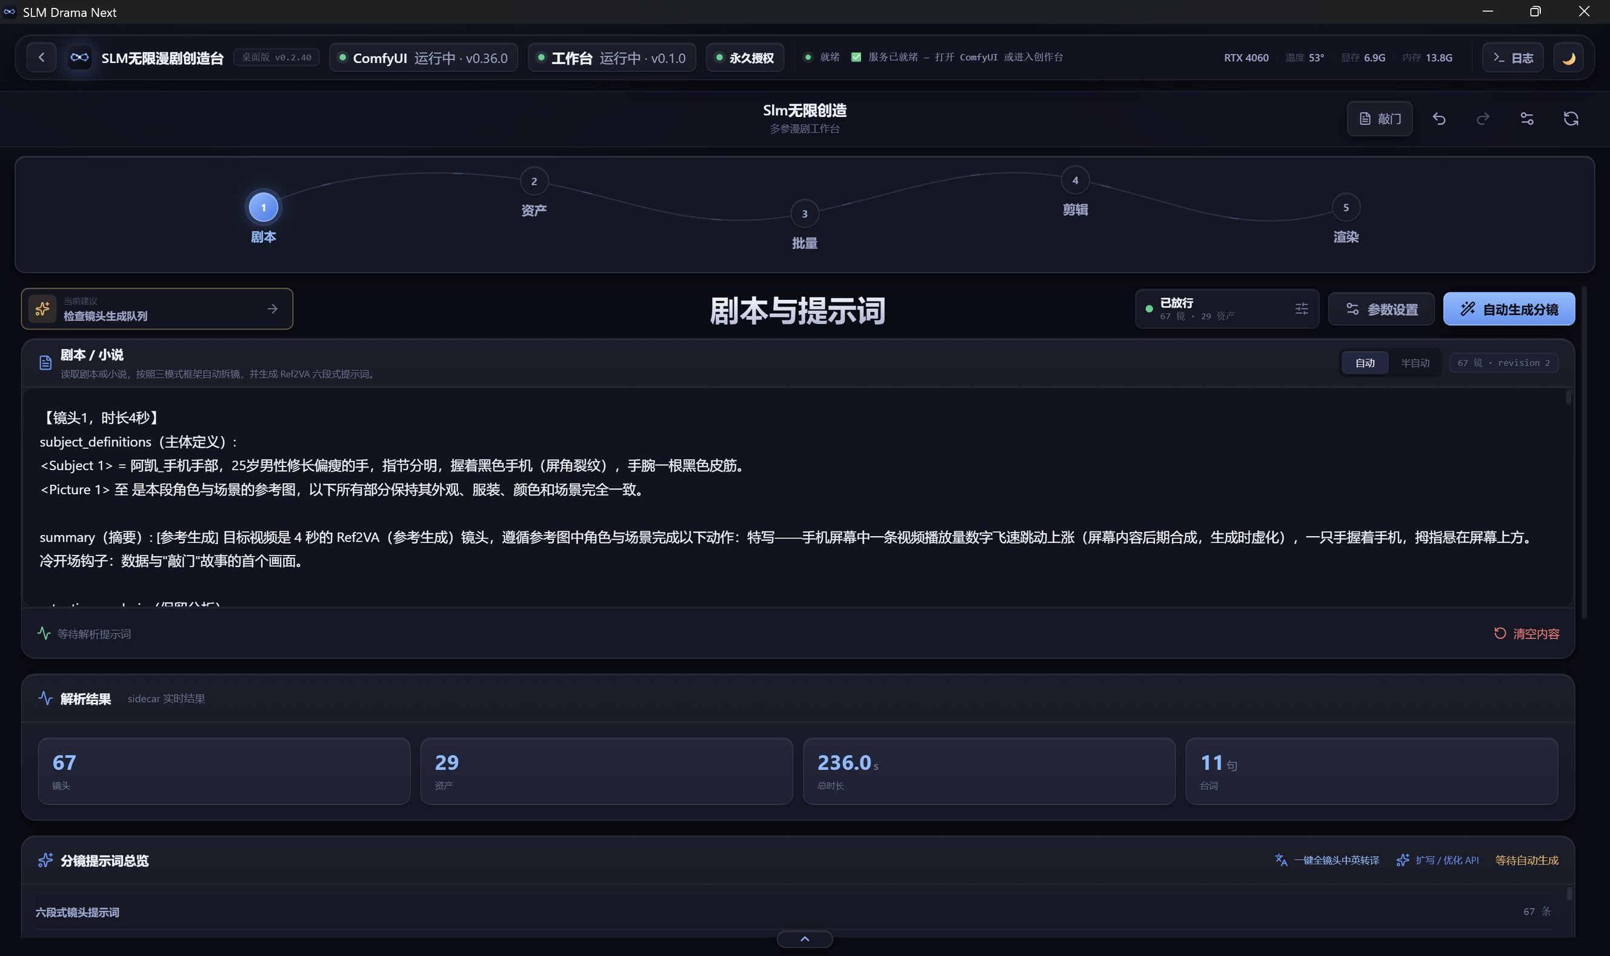Click the 解析结果 pulse icon
Screen dimensions: 1610x956
pyautogui.click(x=45, y=699)
